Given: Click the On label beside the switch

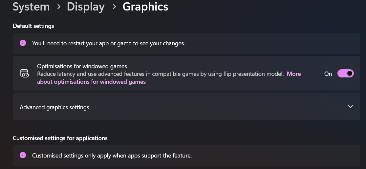Looking at the screenshot, I should tap(328, 74).
